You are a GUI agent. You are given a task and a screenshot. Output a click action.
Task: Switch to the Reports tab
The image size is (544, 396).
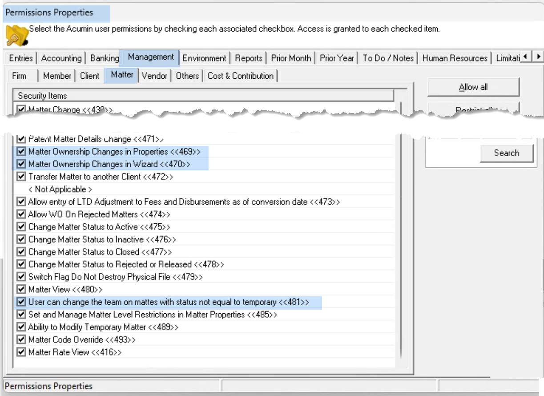click(x=249, y=58)
